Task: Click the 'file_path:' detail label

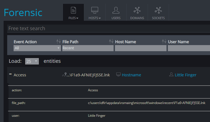Action: 19,103
